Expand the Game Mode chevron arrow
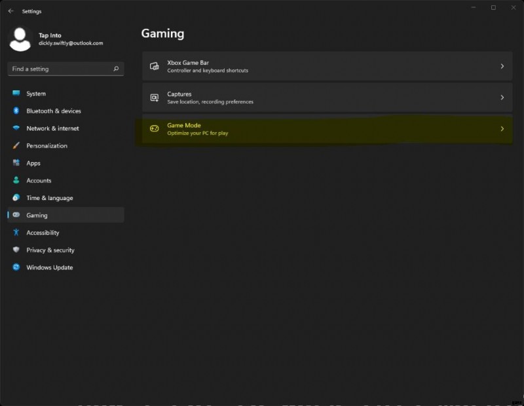Viewport: 524px width, 406px height. coord(502,129)
